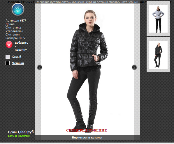Open the grey jacket thumbnail
The width and height of the screenshot is (174, 144).
pos(158,19)
